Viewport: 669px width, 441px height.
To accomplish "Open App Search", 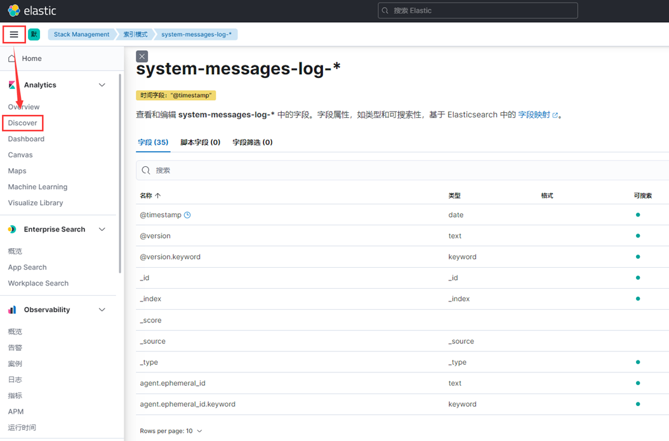I will (27, 267).
